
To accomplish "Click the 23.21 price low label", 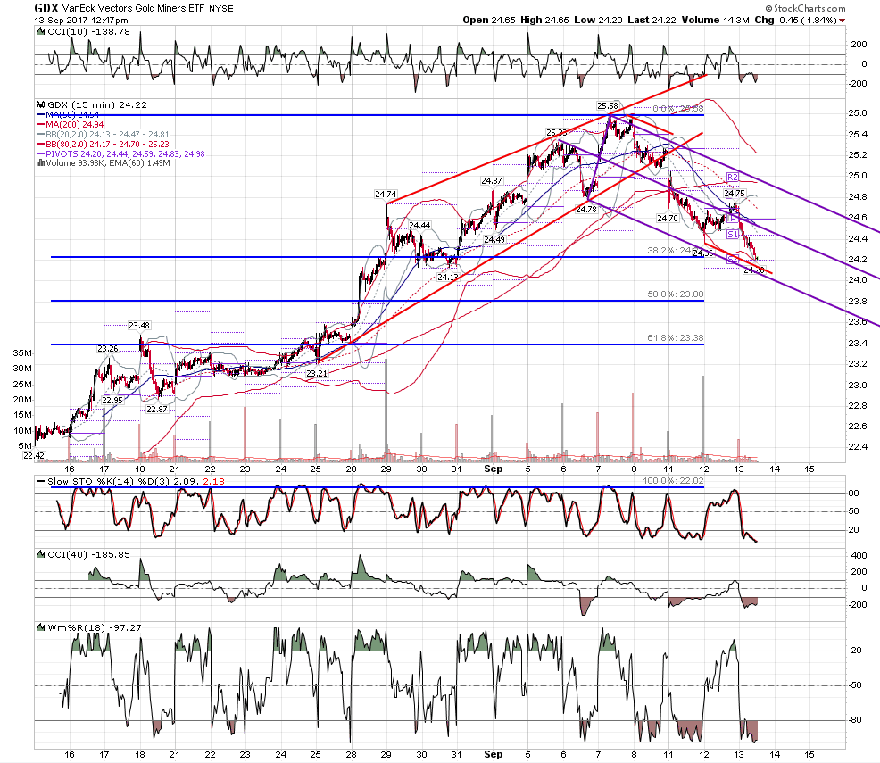I will pos(317,374).
